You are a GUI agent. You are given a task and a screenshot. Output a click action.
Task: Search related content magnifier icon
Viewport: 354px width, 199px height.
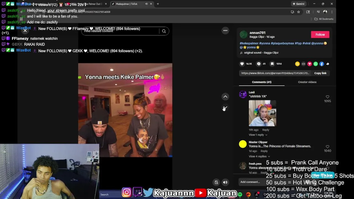coord(164,31)
